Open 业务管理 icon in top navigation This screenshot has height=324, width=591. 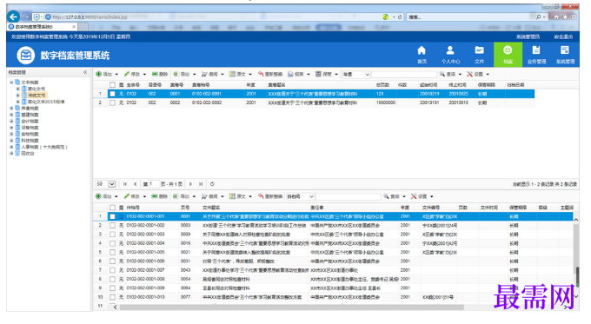(536, 55)
